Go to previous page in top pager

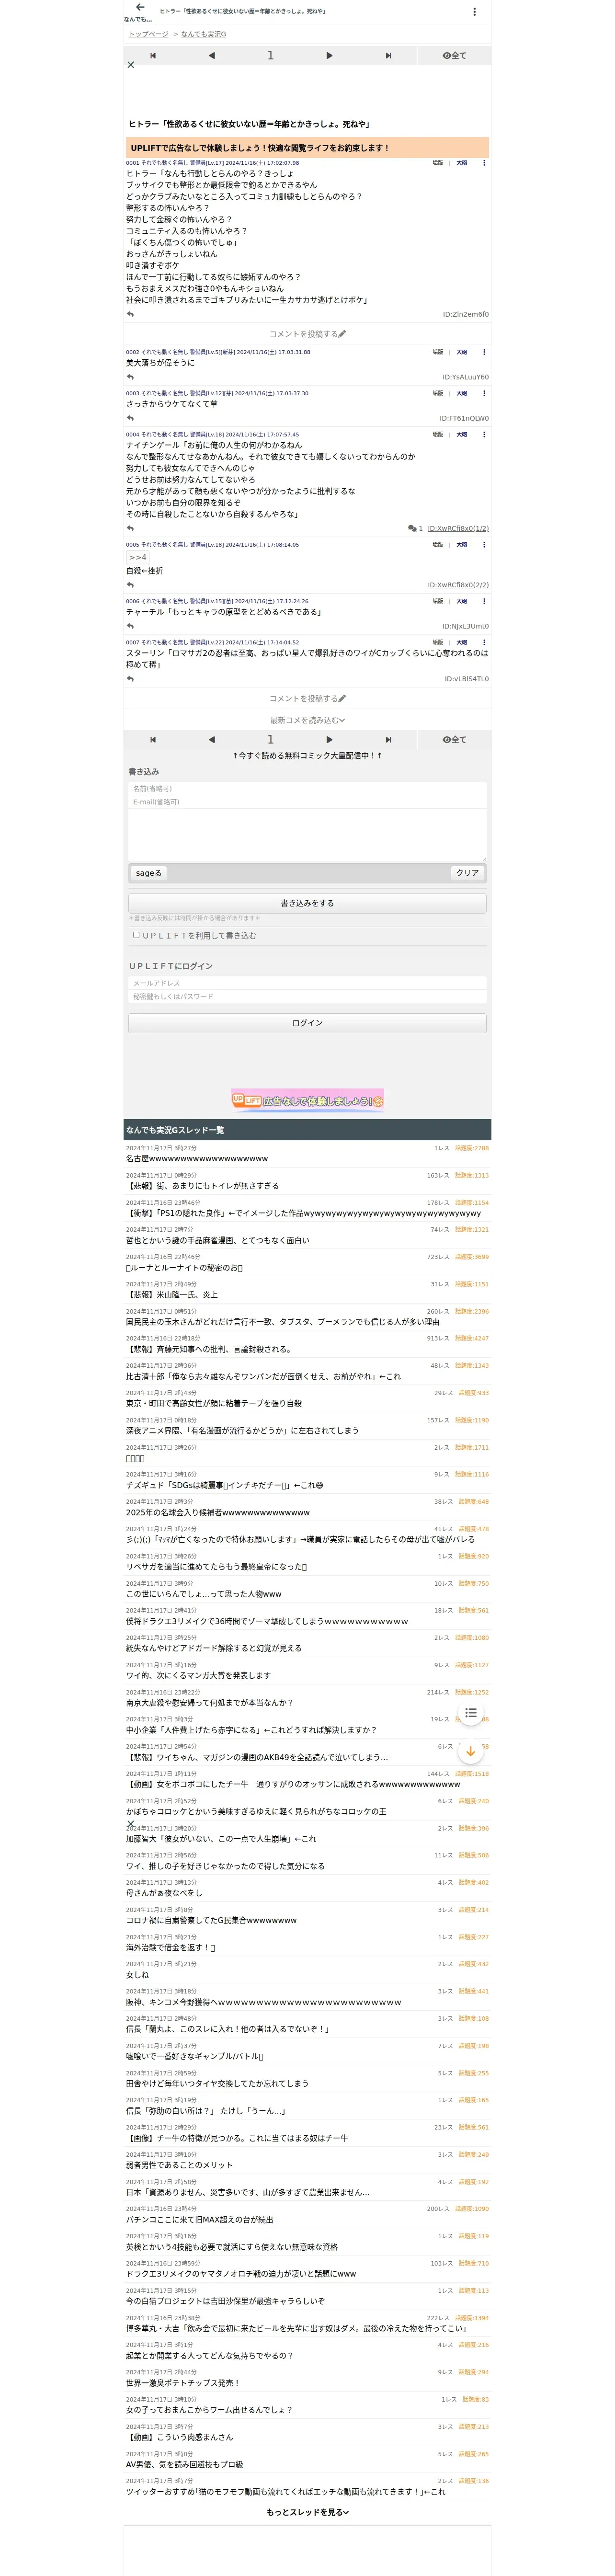[212, 56]
